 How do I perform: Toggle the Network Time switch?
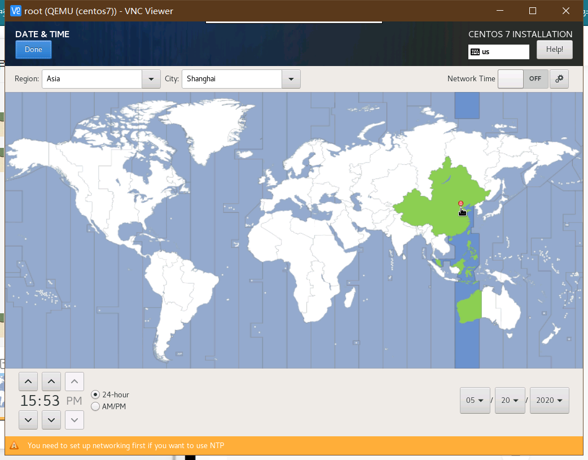[x=523, y=79]
